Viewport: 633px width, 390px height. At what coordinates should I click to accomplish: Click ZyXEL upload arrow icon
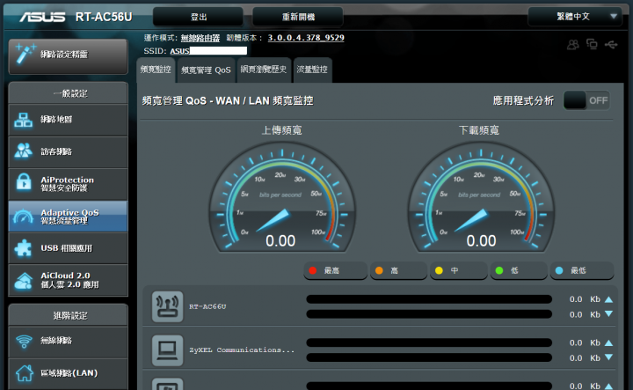608,343
